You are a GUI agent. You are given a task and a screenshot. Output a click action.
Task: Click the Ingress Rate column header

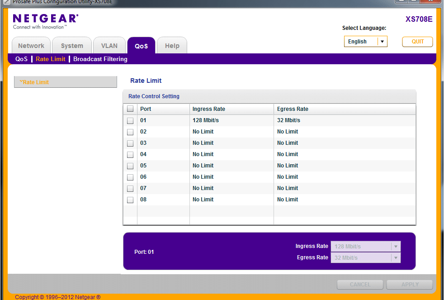tap(231, 109)
